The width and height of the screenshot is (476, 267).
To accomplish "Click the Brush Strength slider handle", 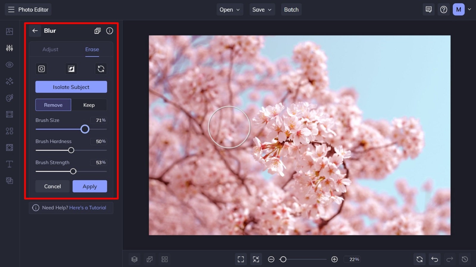I will (x=73, y=171).
